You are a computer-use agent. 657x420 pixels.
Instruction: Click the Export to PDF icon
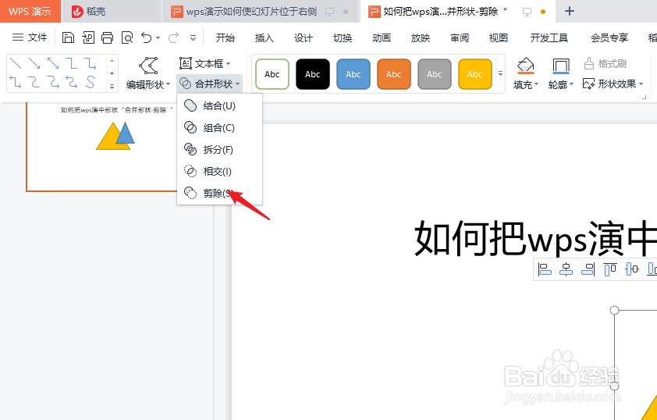coord(88,37)
